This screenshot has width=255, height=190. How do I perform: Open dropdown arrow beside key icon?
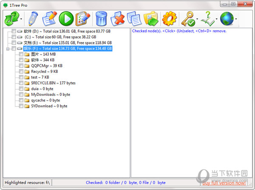pyautogui.click(x=197, y=19)
